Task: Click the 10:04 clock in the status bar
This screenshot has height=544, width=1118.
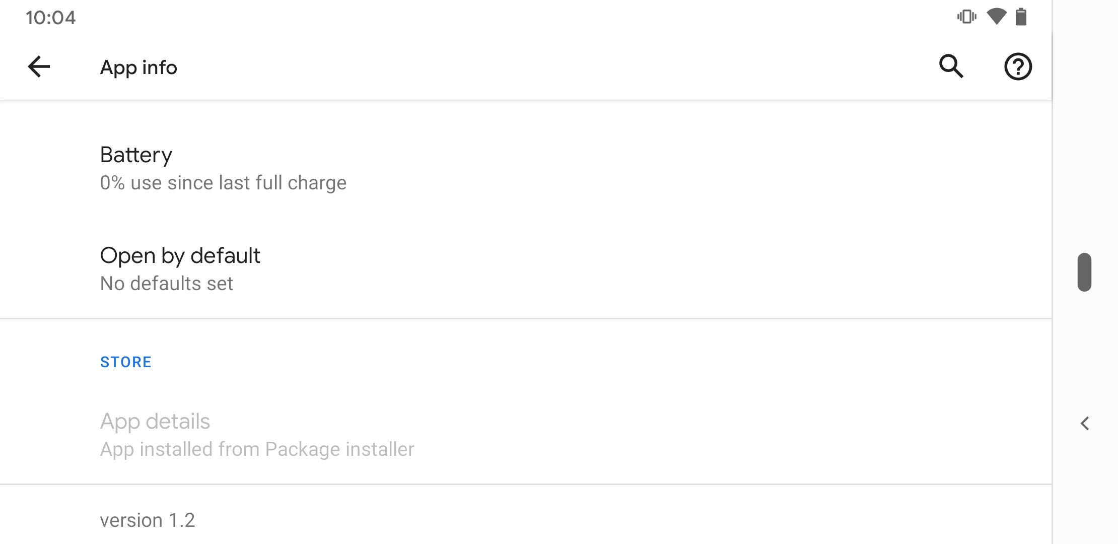Action: (50, 18)
